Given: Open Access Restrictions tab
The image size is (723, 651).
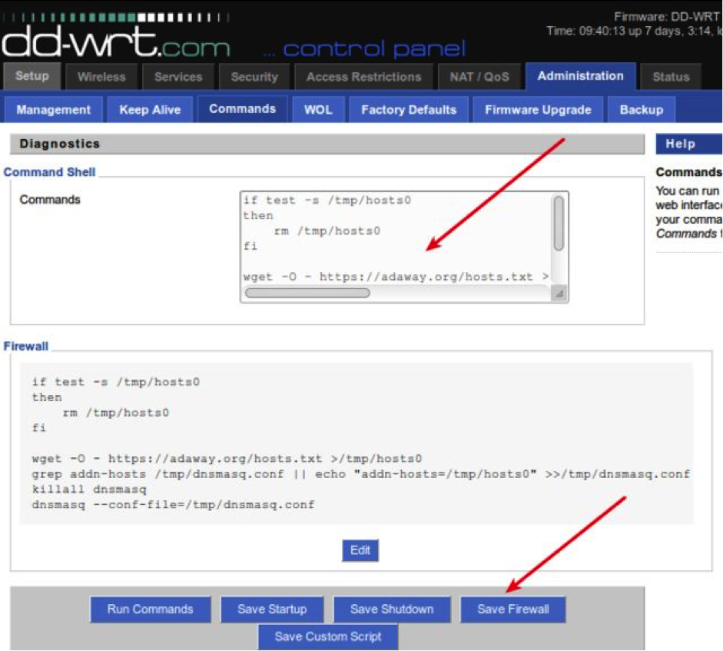Looking at the screenshot, I should [x=363, y=77].
